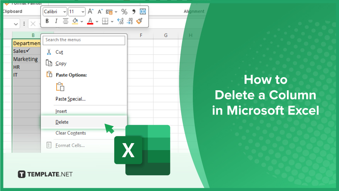Expand Accounting Format dropdown arrow

click(116, 12)
